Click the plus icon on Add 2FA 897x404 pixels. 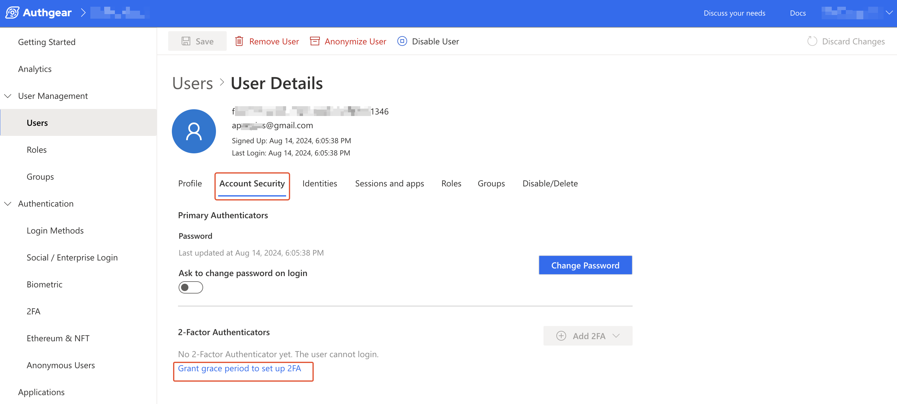pos(561,335)
